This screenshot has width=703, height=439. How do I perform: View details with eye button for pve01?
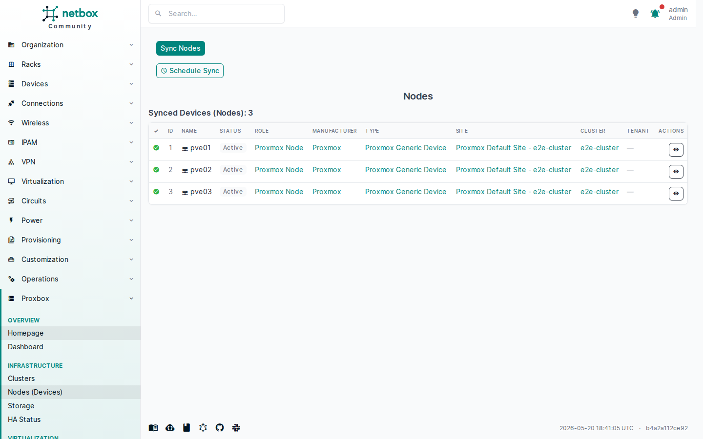coord(676,150)
